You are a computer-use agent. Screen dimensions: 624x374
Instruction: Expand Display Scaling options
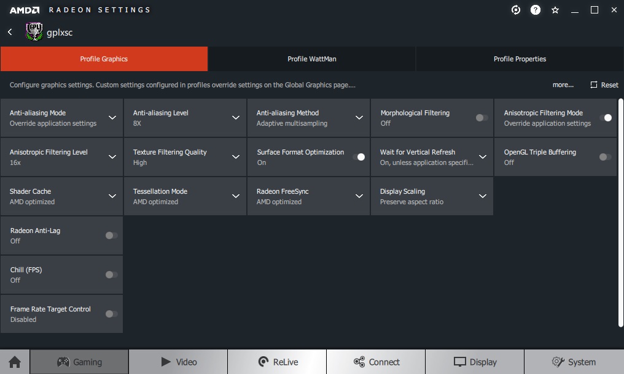click(x=483, y=196)
